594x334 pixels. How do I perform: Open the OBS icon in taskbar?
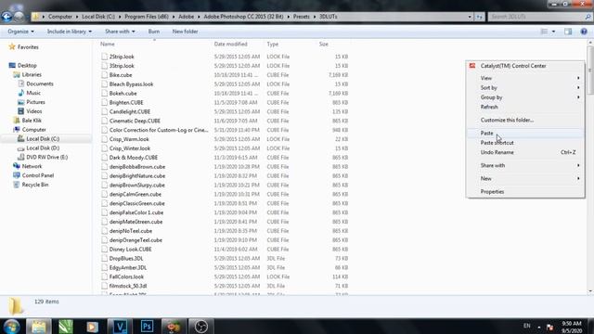pos(200,326)
